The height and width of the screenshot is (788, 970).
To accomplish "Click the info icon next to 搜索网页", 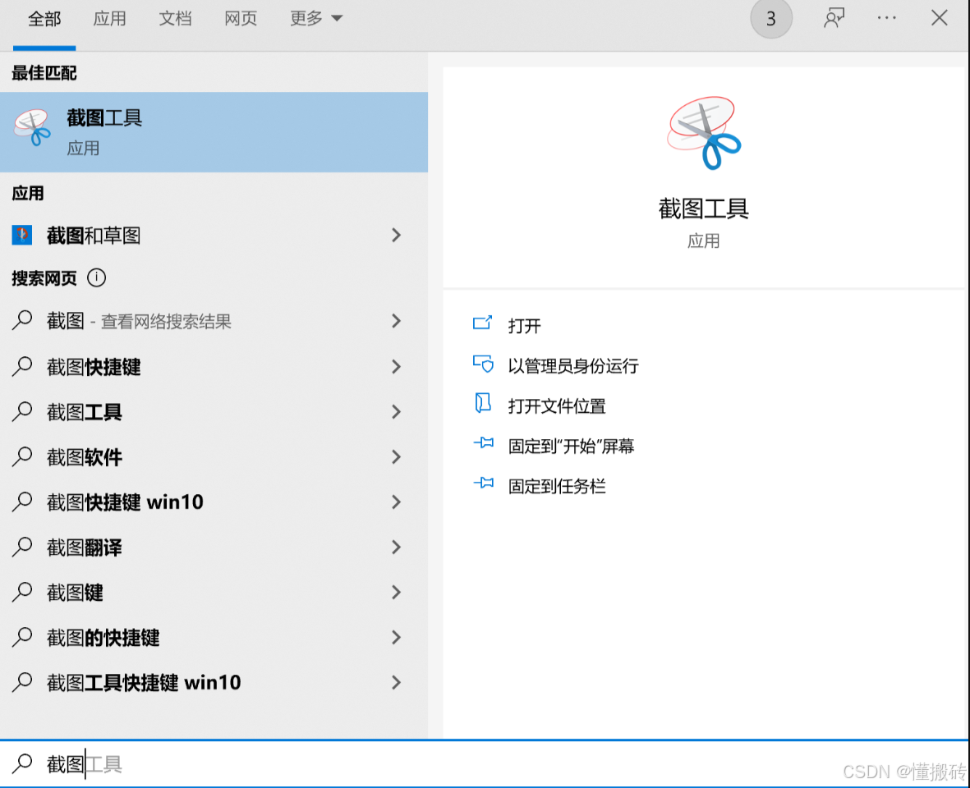I will [x=96, y=278].
